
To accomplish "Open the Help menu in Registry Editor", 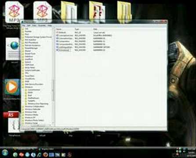I will coord(50,25).
